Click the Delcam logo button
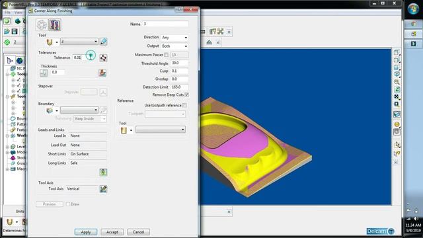423x238 pixels. 381,231
